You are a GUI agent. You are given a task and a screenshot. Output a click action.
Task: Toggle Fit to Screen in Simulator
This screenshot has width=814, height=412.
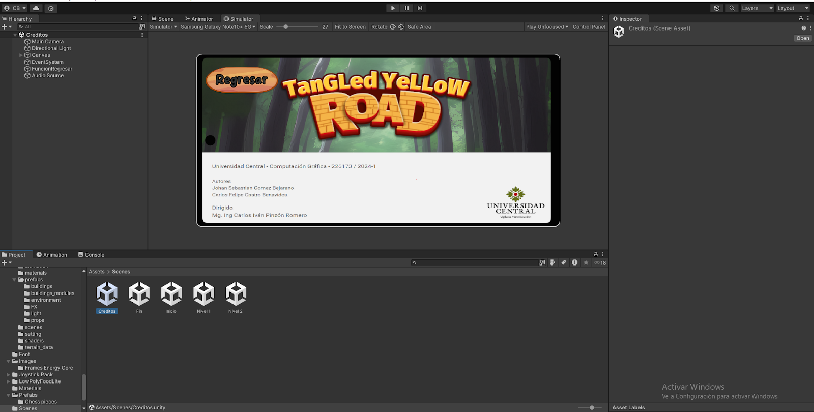(350, 27)
